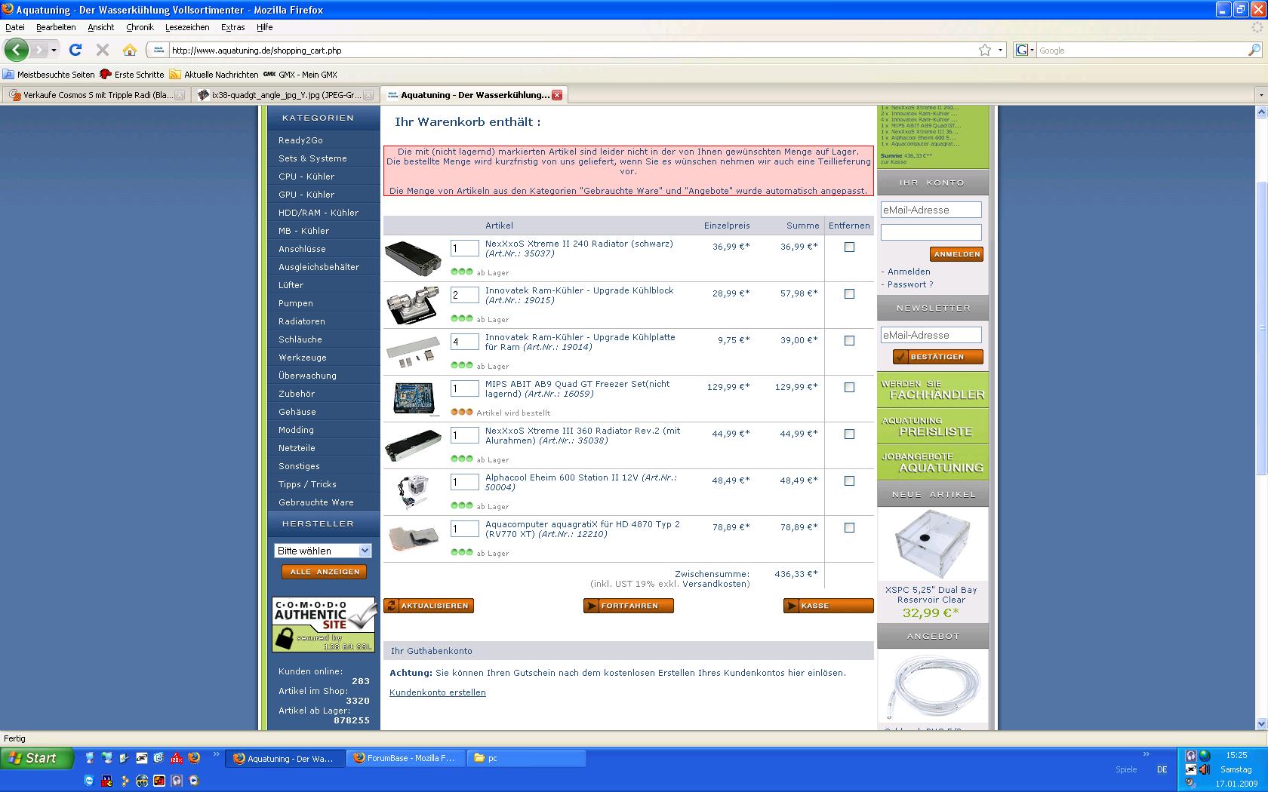The height and width of the screenshot is (792, 1268).
Task: Tick remove checkbox for Aquacomputer aquagratiX
Action: pos(849,527)
